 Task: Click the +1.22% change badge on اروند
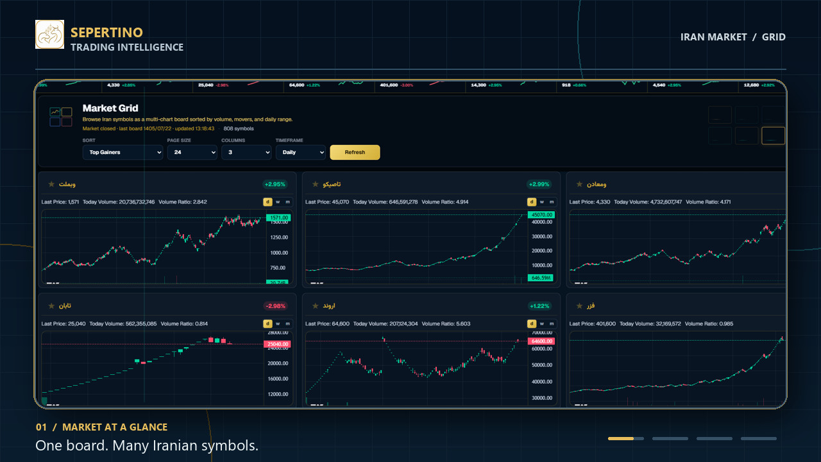[x=539, y=306]
